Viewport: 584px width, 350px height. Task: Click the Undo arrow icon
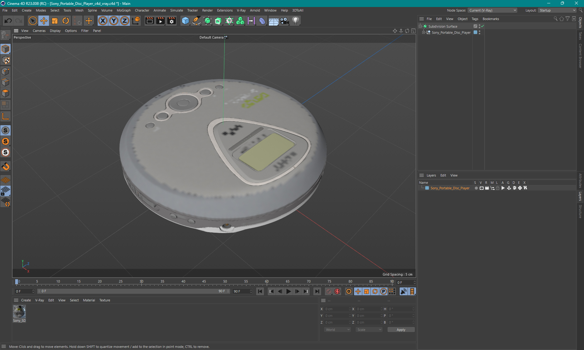pos(8,21)
